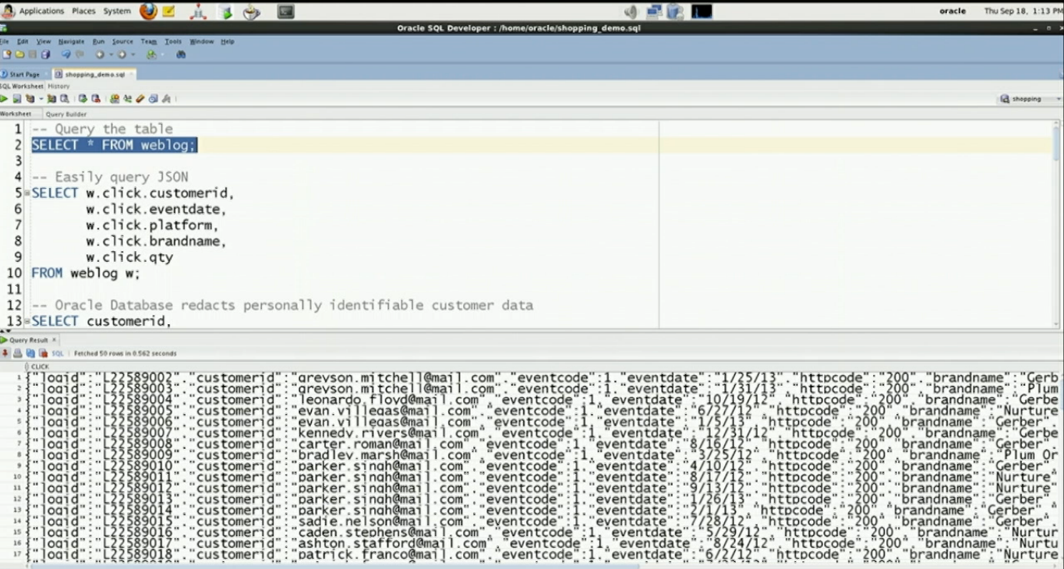Image resolution: width=1064 pixels, height=569 pixels.
Task: Click the Save All toolbar icon
Action: click(45, 55)
